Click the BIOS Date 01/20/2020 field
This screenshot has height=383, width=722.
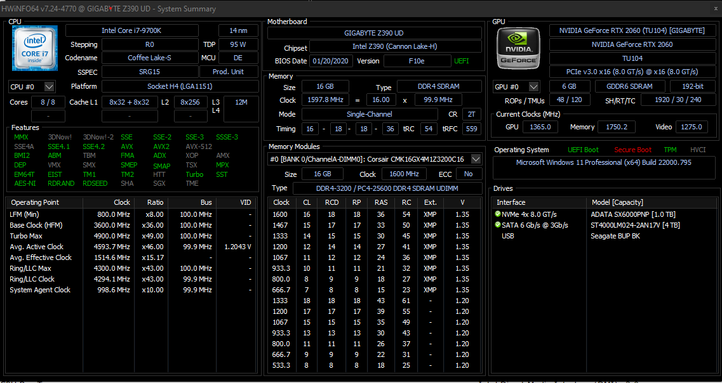tap(331, 61)
